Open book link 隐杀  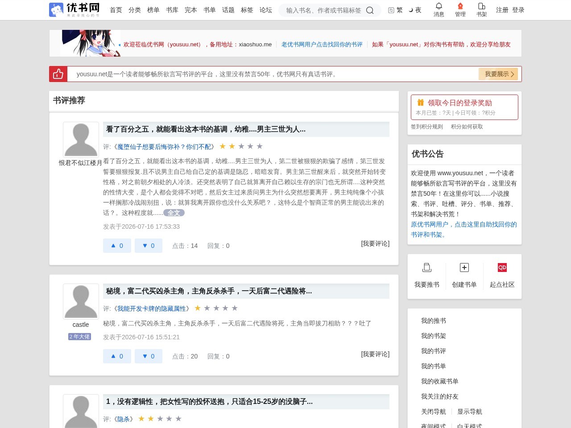(124, 419)
